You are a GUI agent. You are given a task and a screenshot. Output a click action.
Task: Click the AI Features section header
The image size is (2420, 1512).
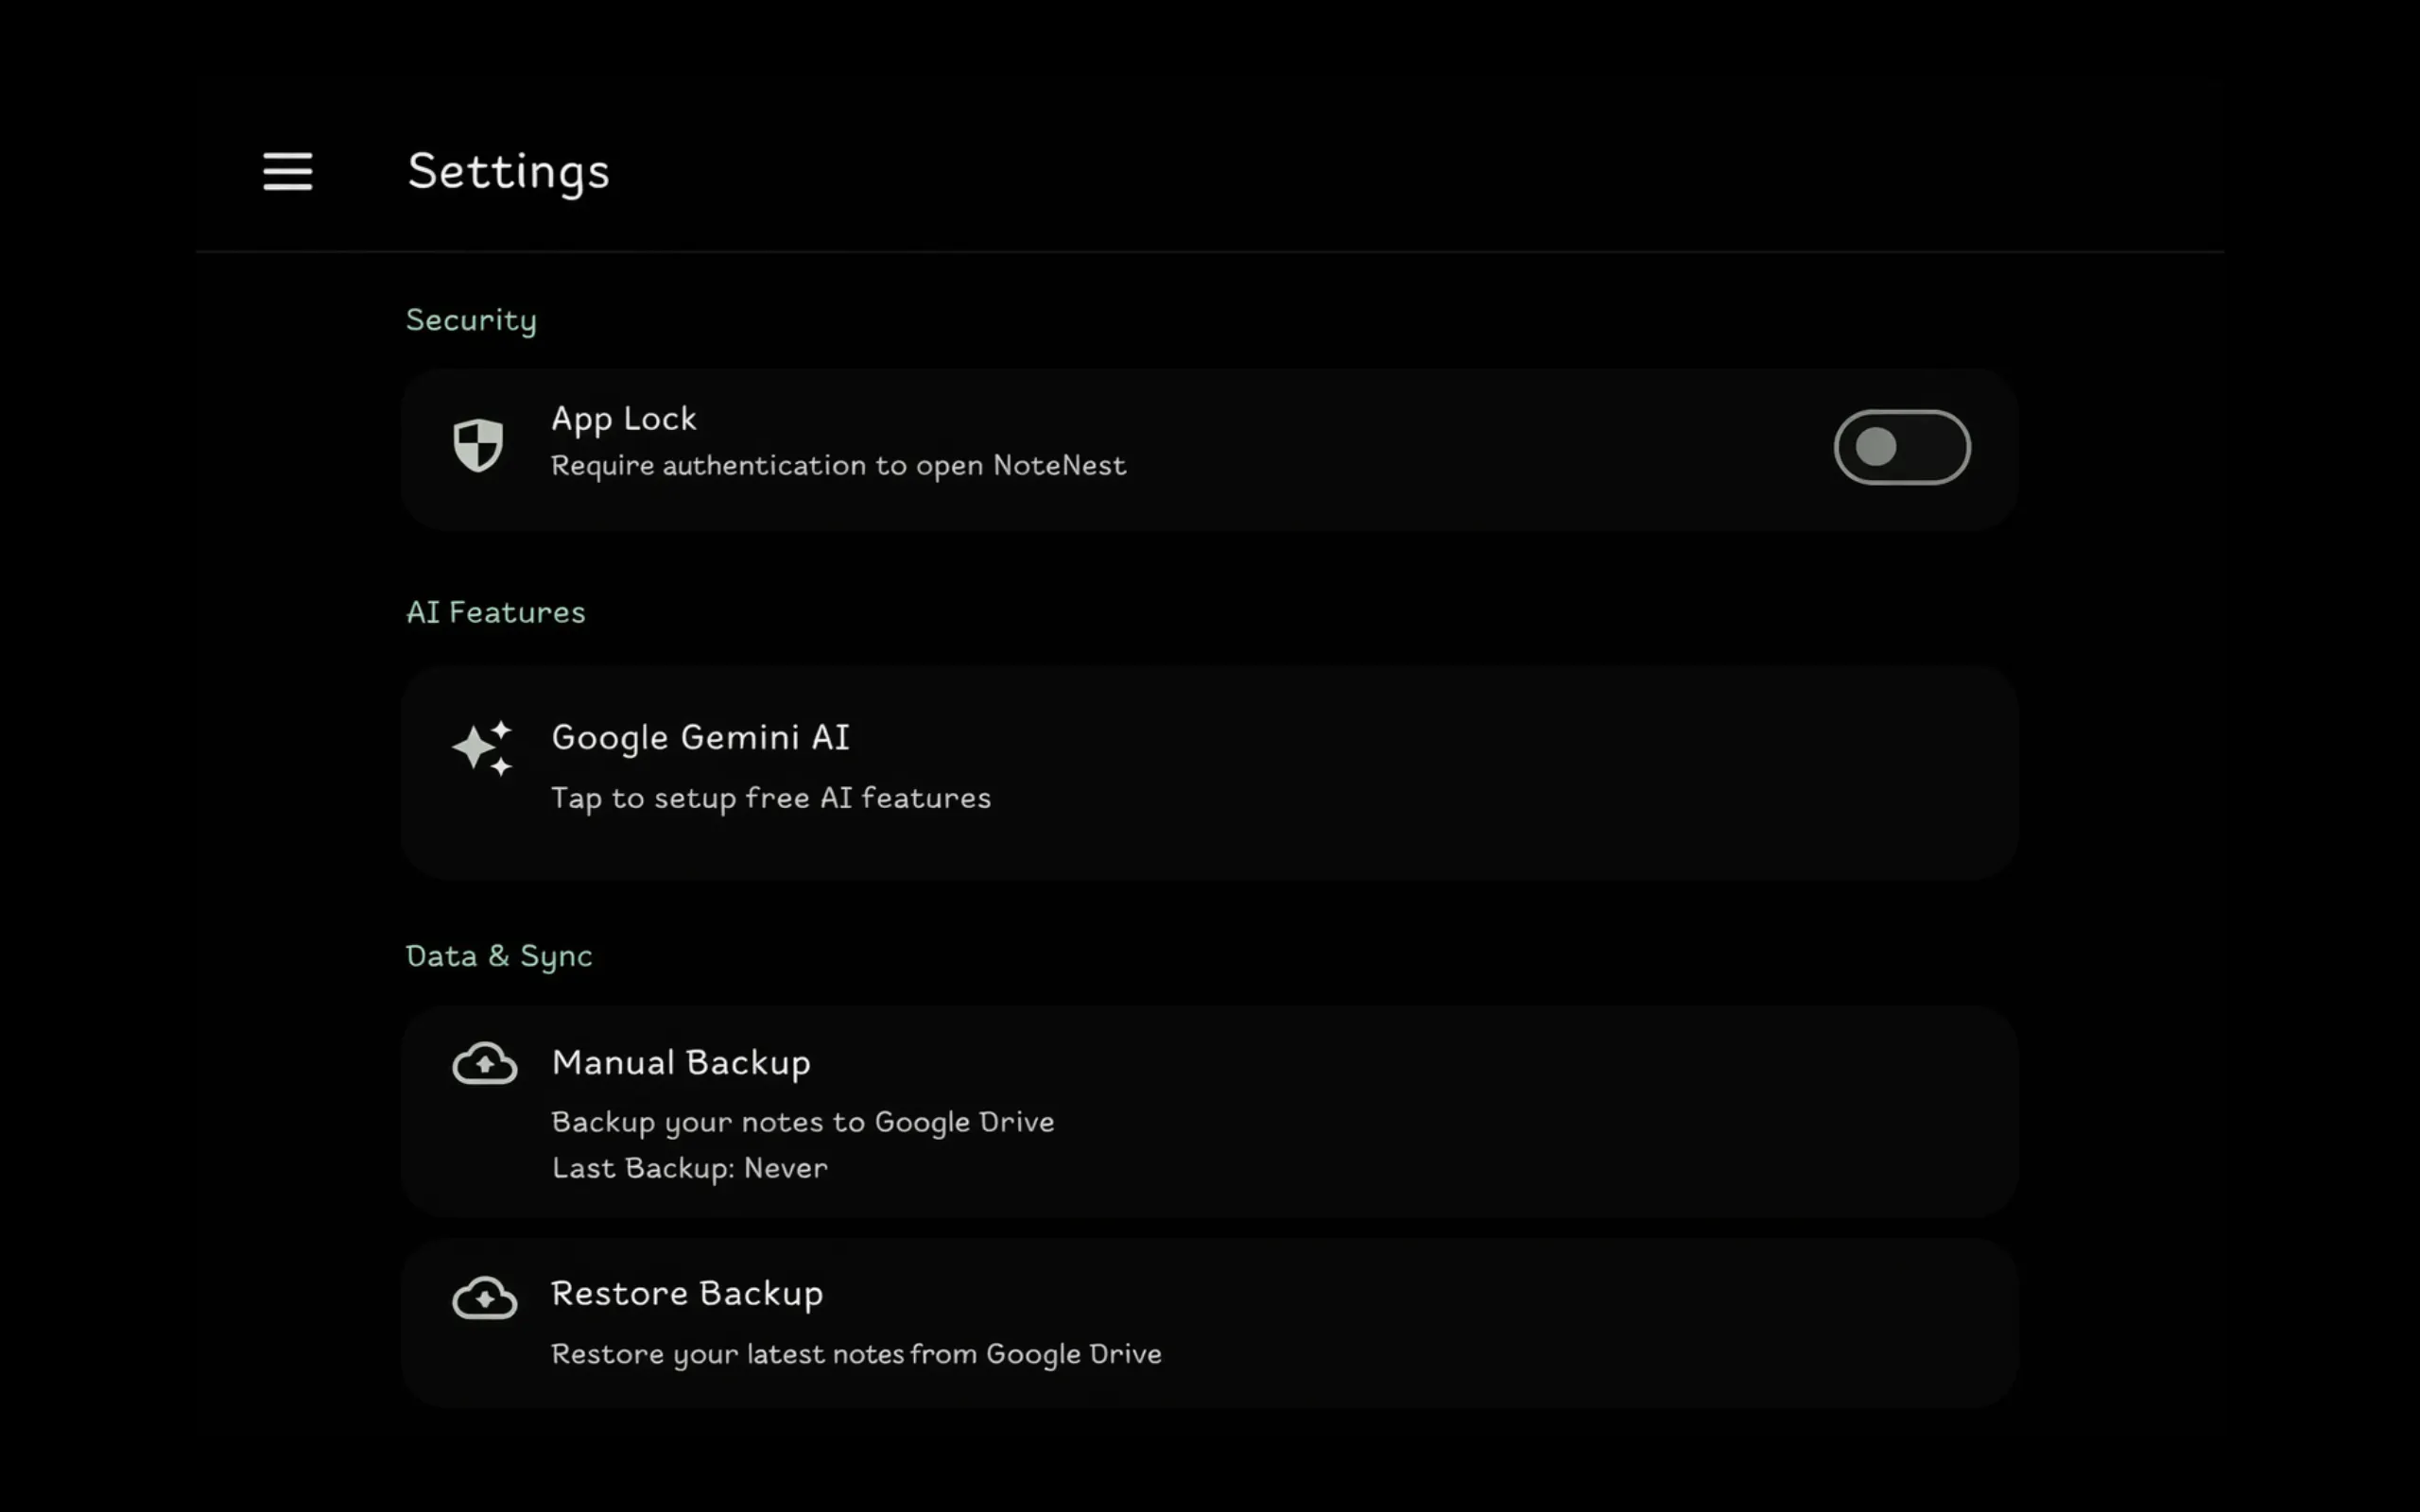[x=495, y=612]
